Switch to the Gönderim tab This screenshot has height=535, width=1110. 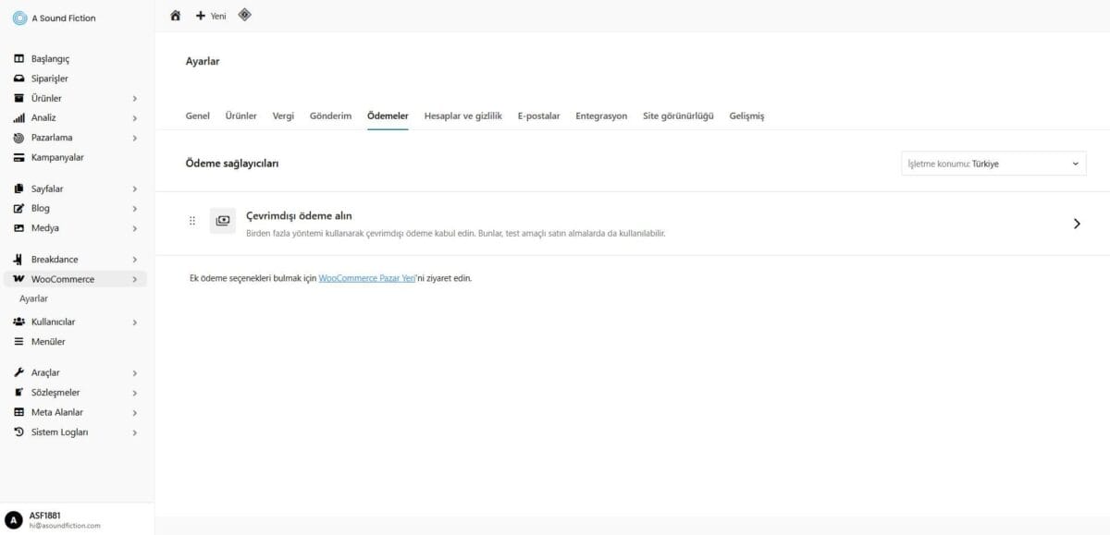(x=330, y=116)
